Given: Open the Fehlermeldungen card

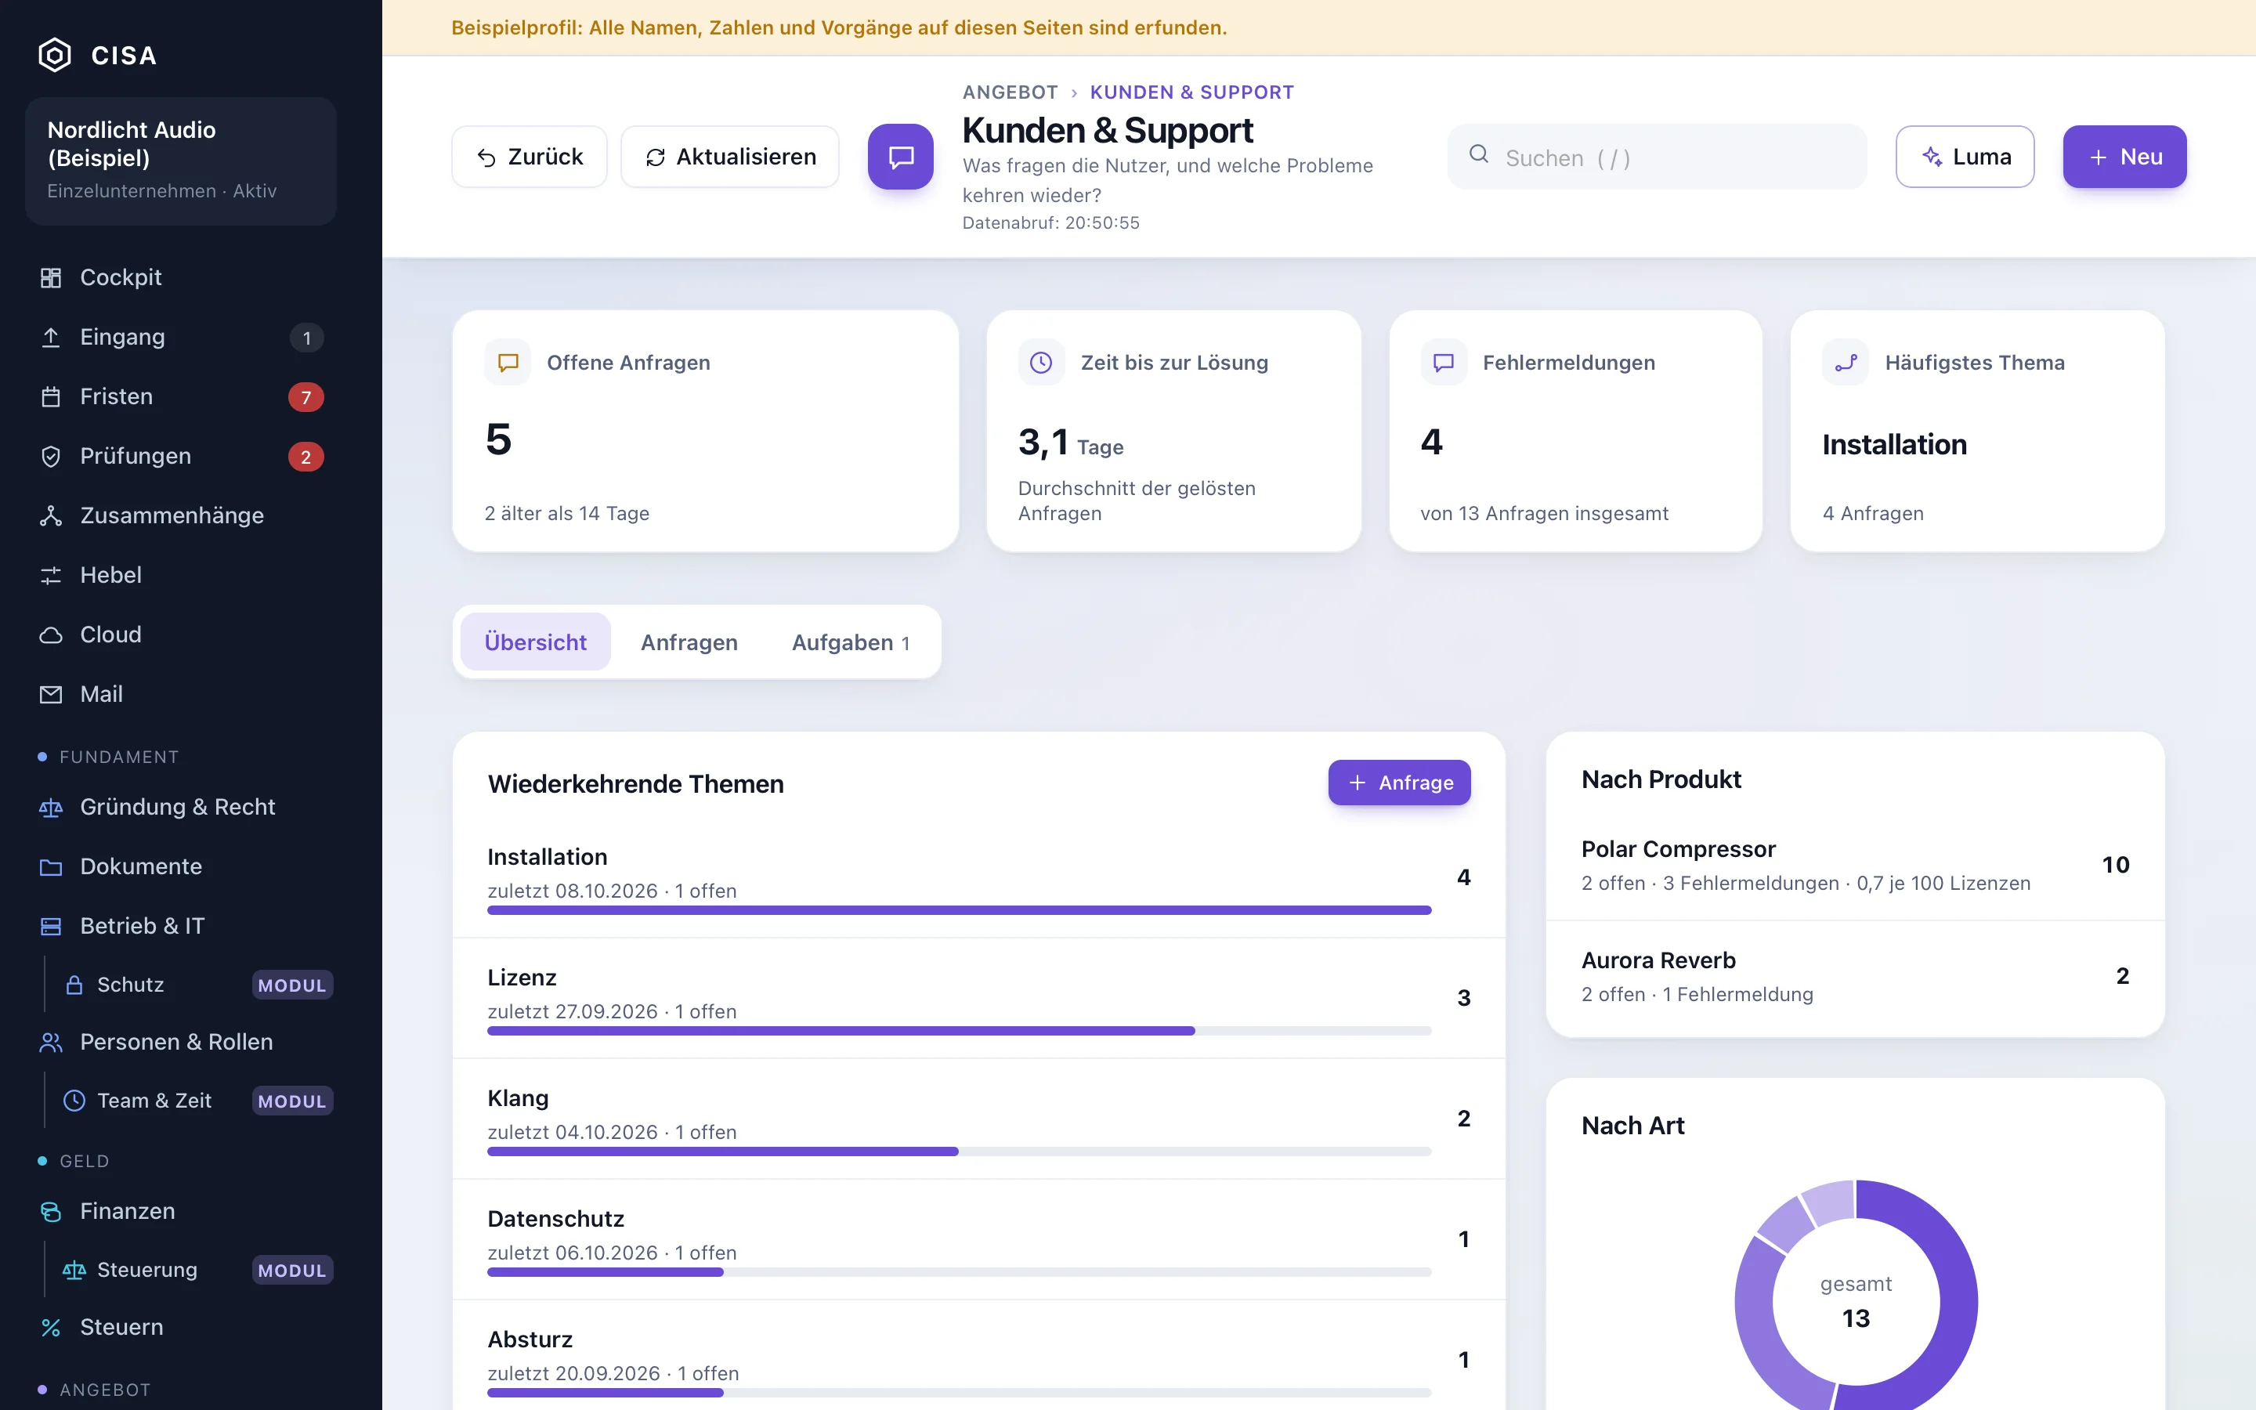Looking at the screenshot, I should coord(1575,431).
